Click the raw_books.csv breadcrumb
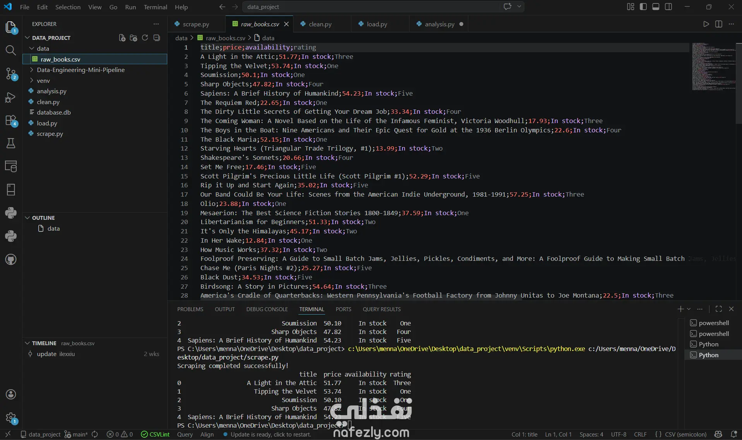The image size is (742, 440). click(x=221, y=38)
